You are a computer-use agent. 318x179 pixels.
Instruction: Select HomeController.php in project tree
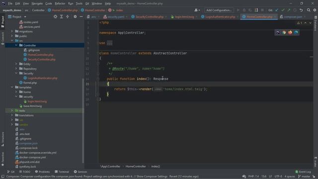coord(40,55)
